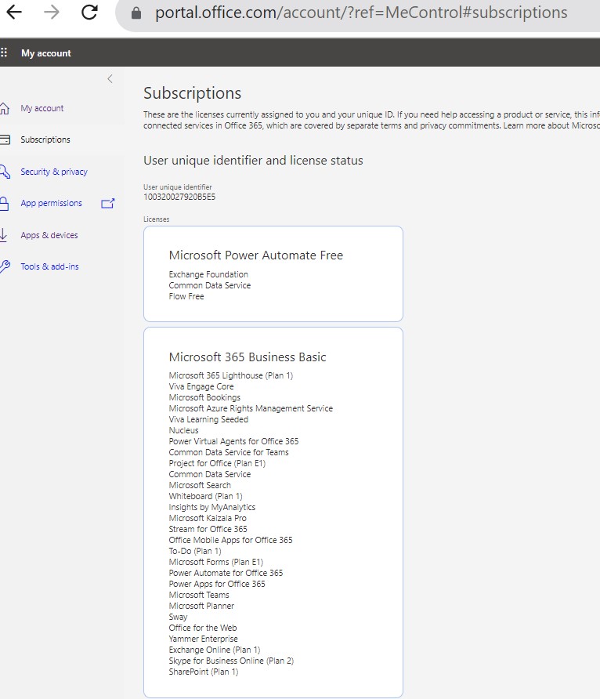Click the key icon for Security & privacy
Screen dimensions: 600x699
[x=5, y=171]
